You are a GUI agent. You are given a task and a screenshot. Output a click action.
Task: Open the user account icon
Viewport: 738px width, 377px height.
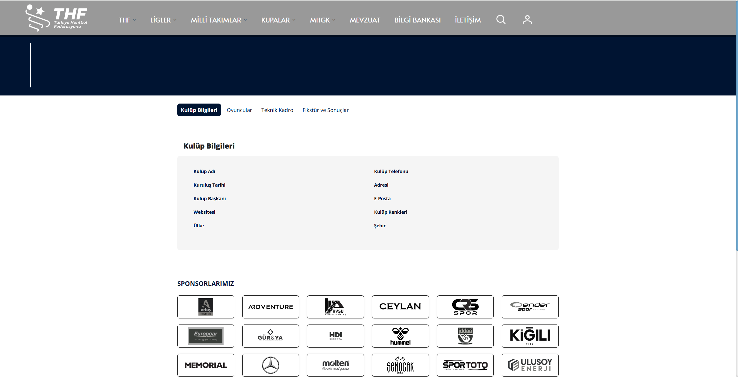click(527, 20)
